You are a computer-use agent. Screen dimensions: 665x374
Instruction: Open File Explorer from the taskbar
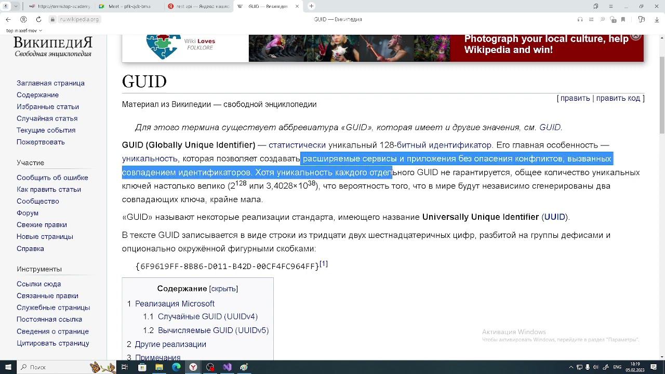pyautogui.click(x=159, y=367)
